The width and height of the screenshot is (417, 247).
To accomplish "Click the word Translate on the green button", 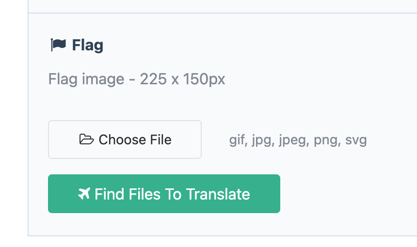I will tap(218, 194).
